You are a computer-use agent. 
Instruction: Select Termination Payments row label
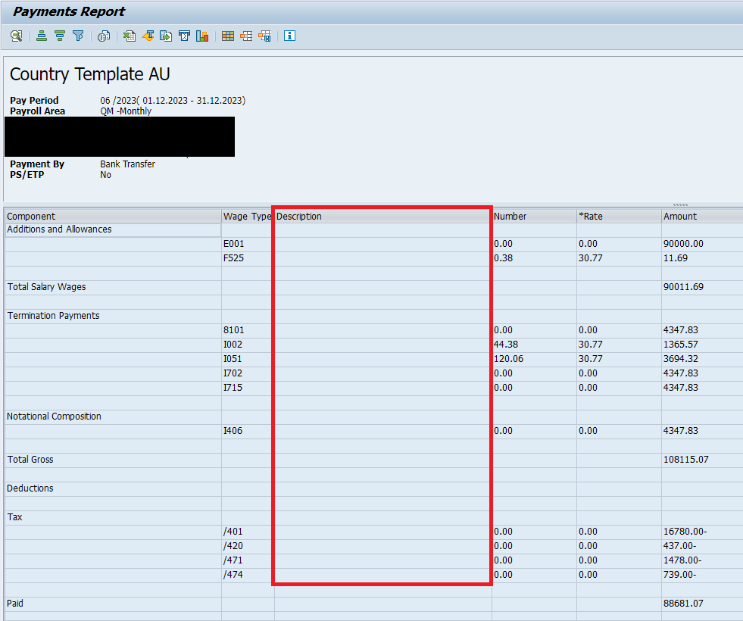tap(53, 316)
